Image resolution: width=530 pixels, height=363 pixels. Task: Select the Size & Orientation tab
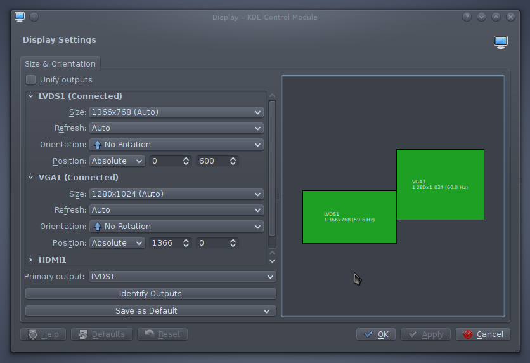click(x=60, y=63)
